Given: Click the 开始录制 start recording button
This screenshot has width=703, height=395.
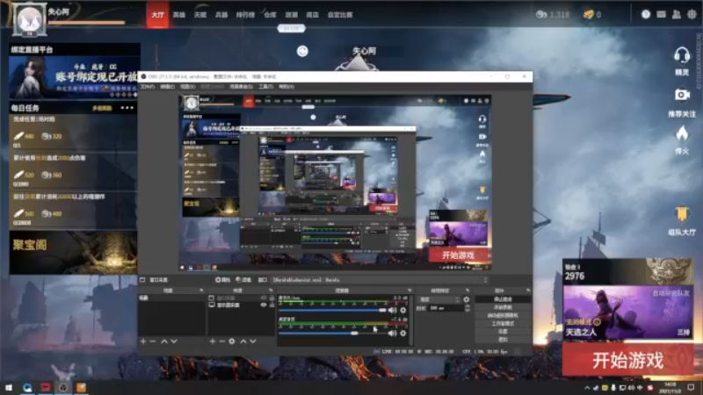Looking at the screenshot, I should click(503, 307).
